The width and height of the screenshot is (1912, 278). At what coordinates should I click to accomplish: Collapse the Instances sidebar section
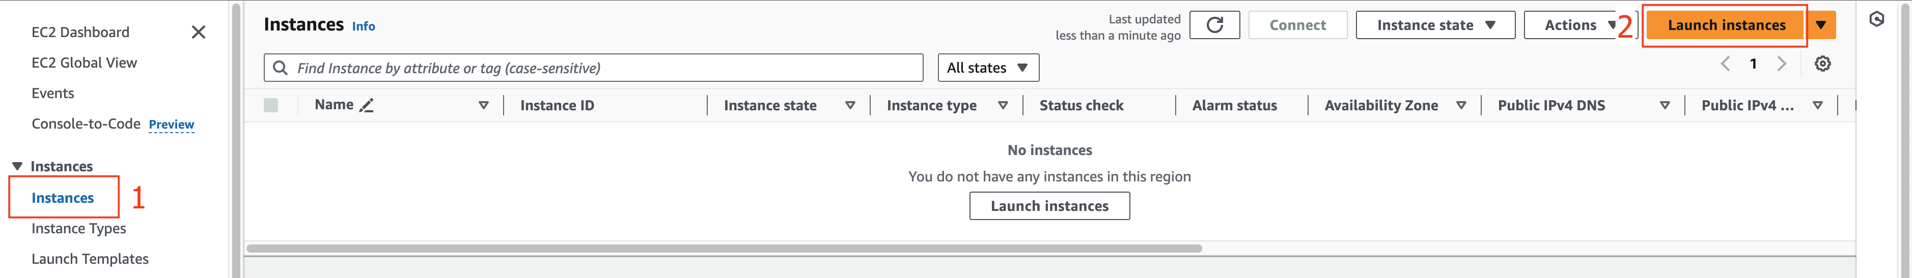click(x=17, y=166)
